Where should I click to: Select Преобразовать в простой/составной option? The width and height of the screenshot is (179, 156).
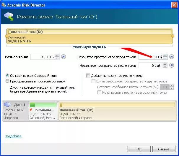(7, 81)
